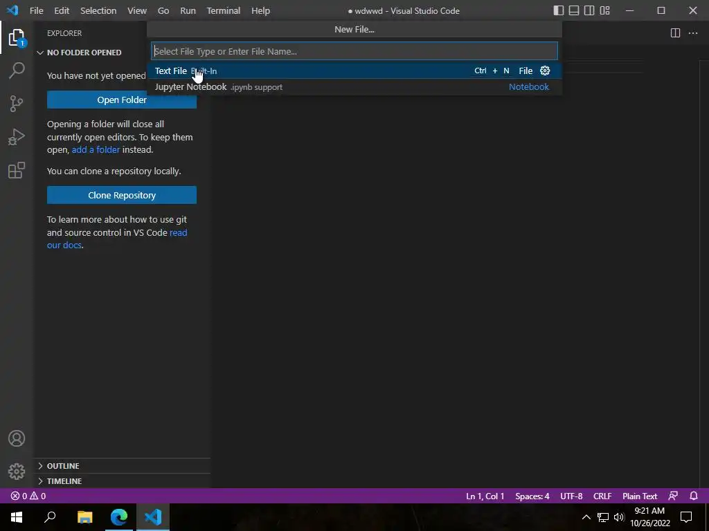Open network icon in system tray
Viewport: 709px width, 531px height.
tap(603, 517)
